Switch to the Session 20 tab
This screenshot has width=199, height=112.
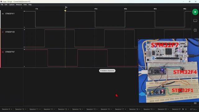[x=162, y=109]
